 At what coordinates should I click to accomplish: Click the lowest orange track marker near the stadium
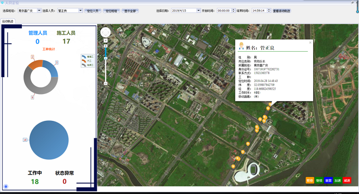233,166
